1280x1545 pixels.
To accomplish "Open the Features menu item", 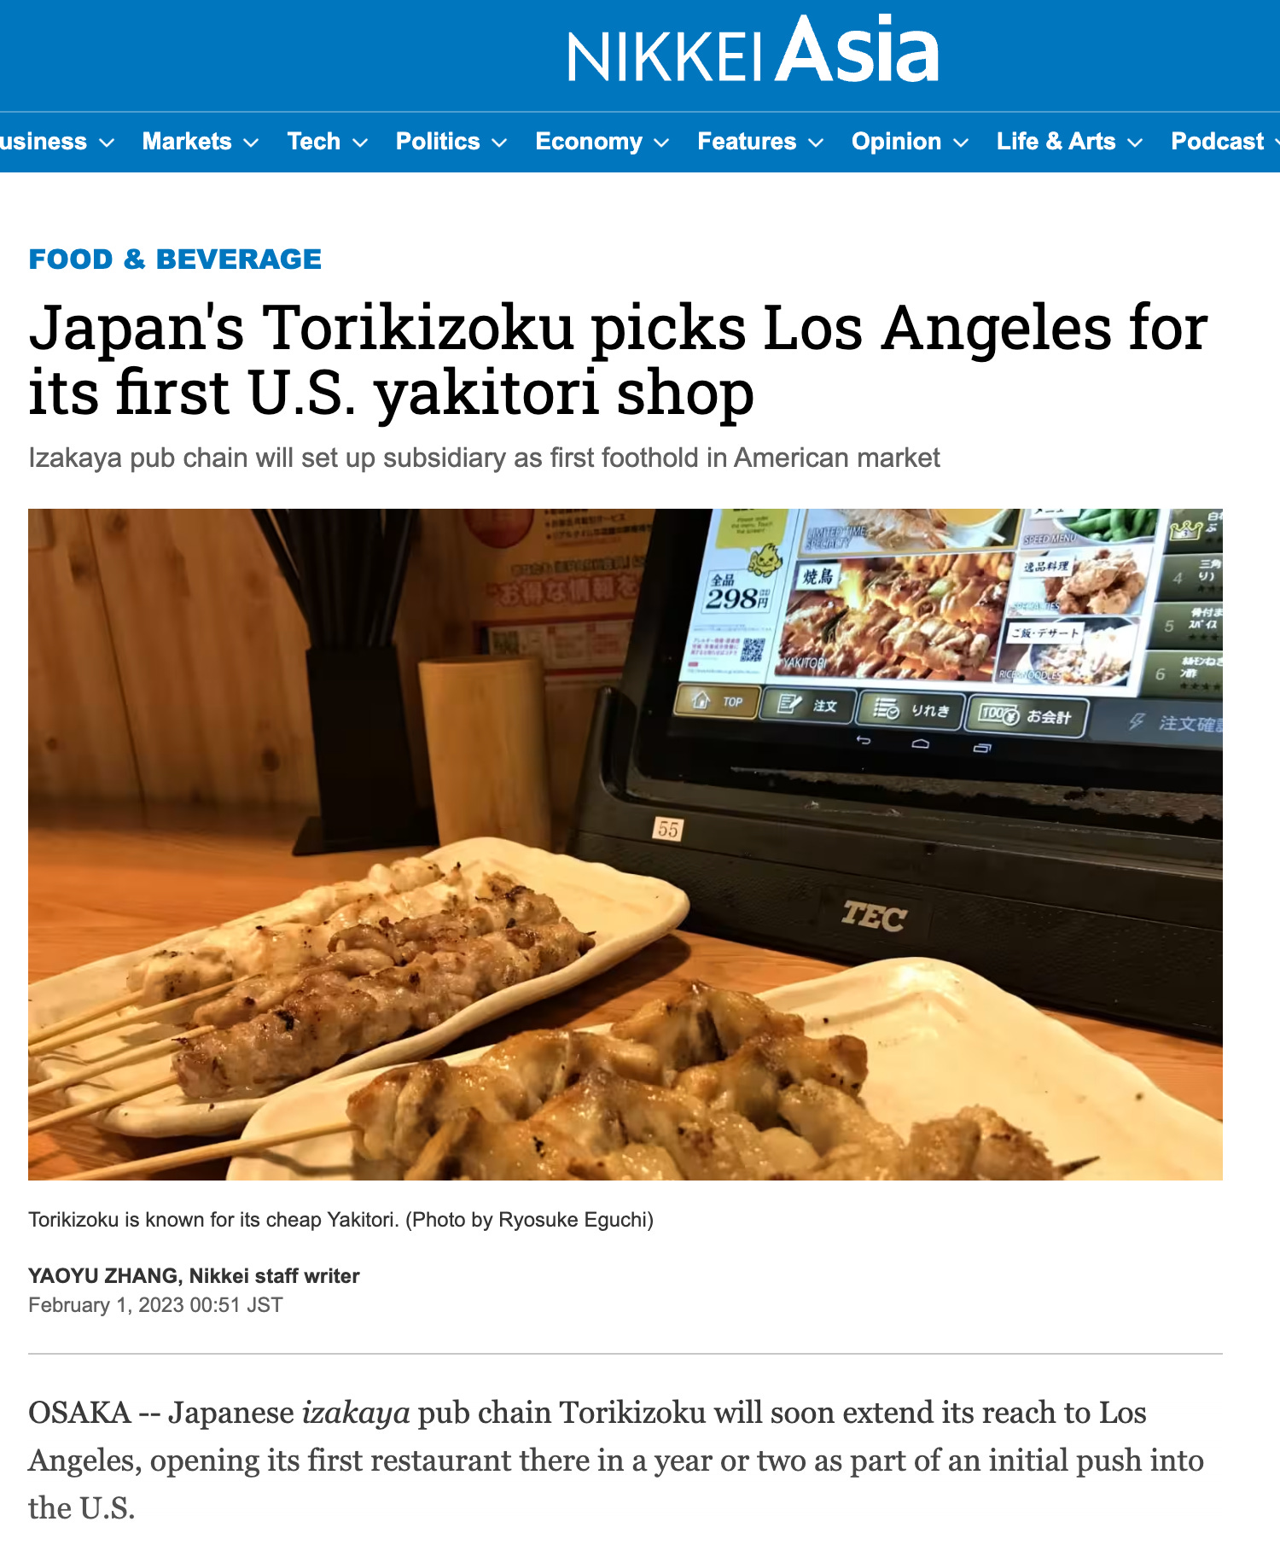I will (x=747, y=142).
